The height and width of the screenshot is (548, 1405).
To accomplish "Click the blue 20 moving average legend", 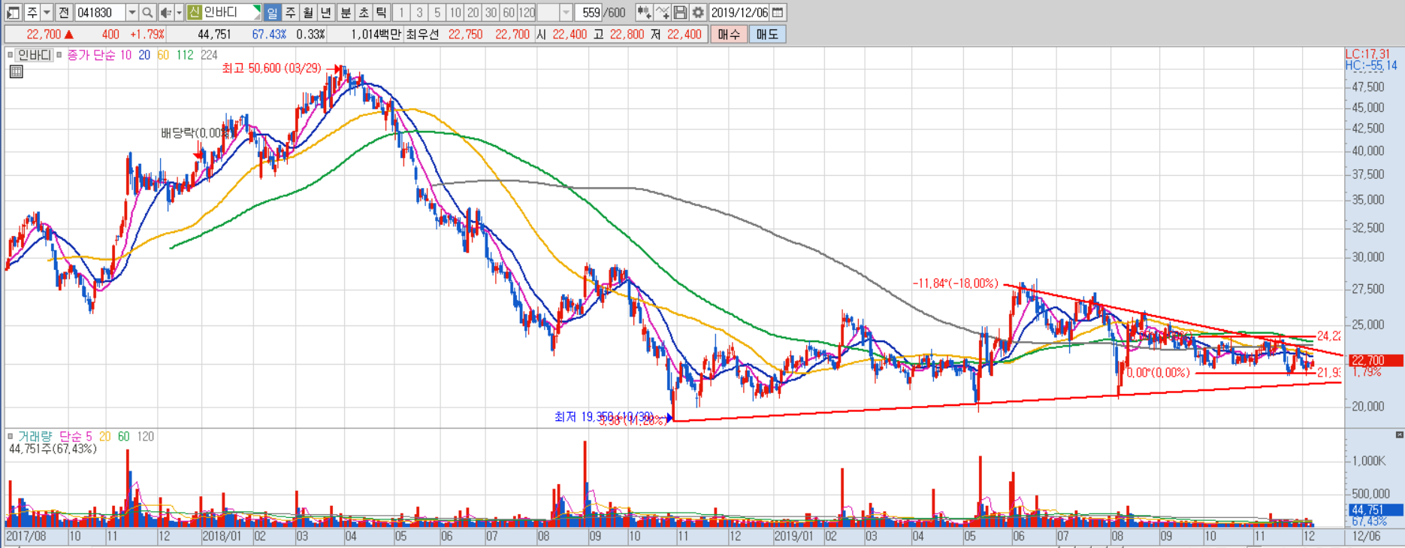I will coord(144,55).
